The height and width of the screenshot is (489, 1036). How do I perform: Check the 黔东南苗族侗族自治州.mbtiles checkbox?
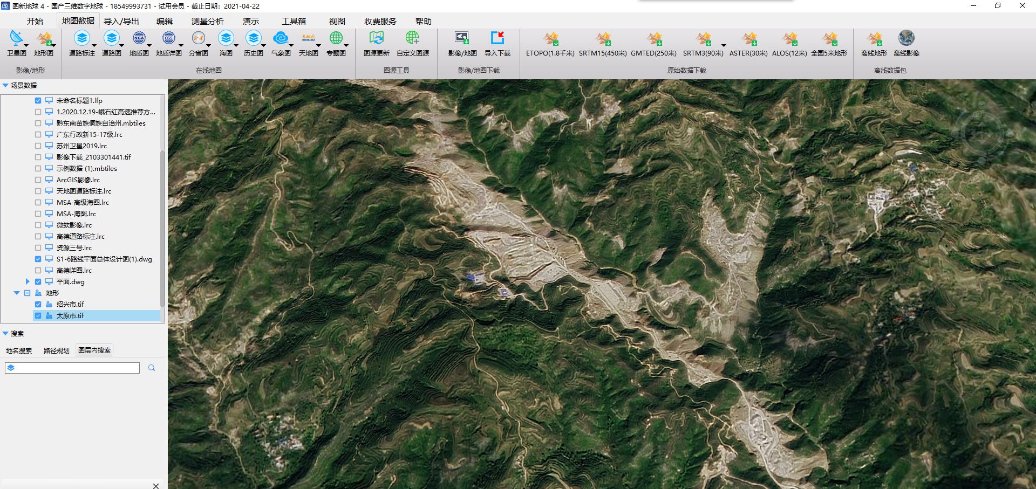tap(38, 123)
